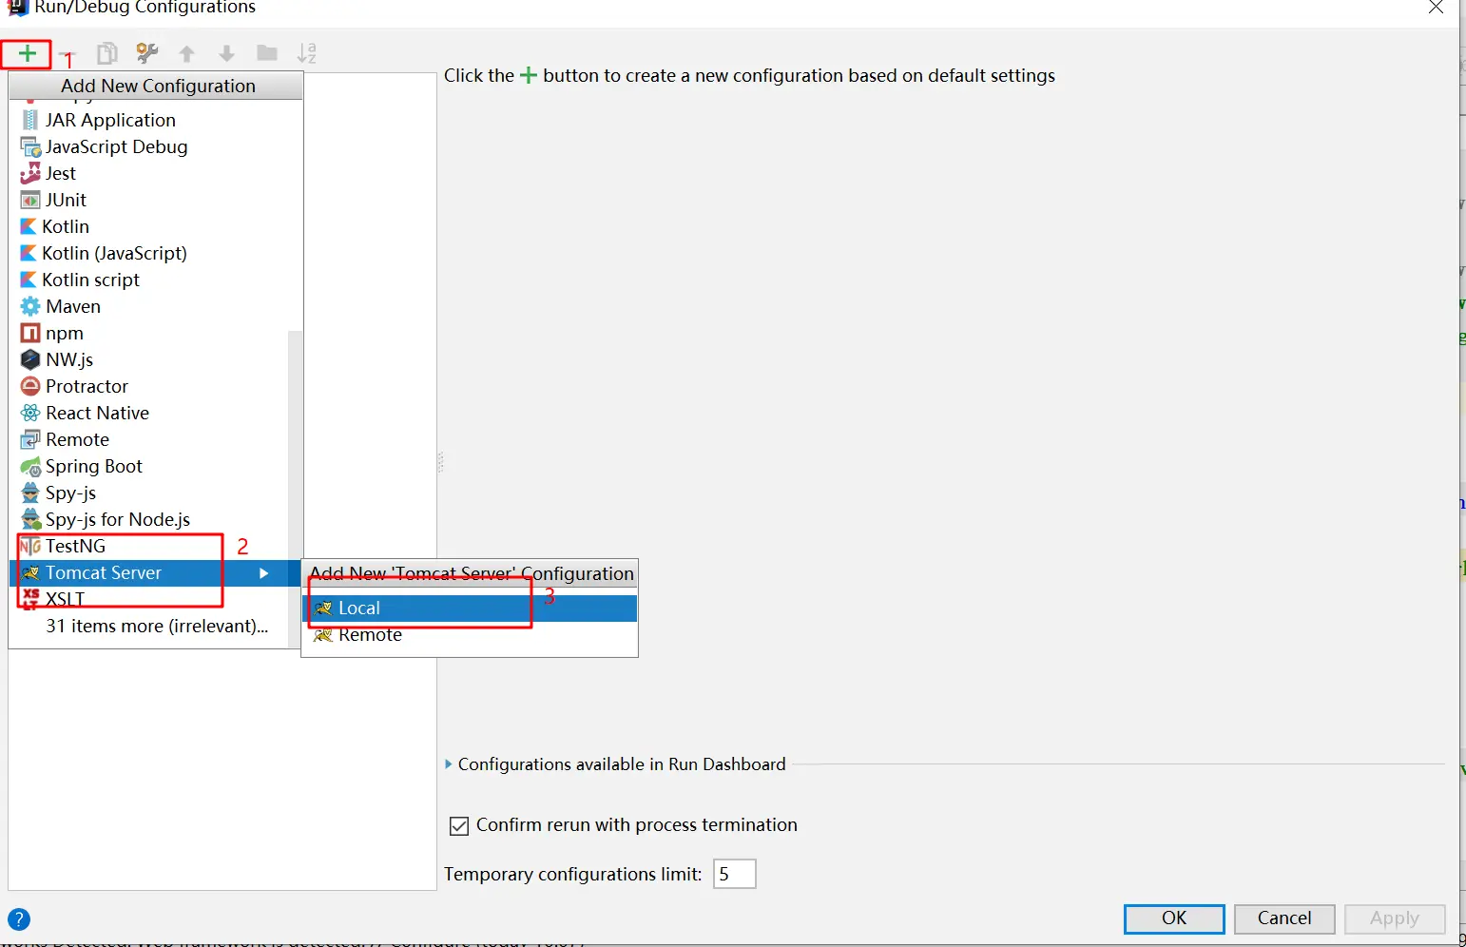The height and width of the screenshot is (947, 1466).
Task: Click the Create New Folder icon
Action: pyautogui.click(x=267, y=53)
